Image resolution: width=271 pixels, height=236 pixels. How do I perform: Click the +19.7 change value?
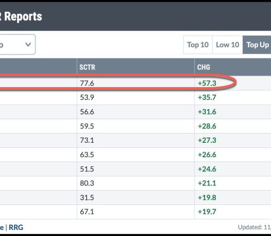pos(207,212)
